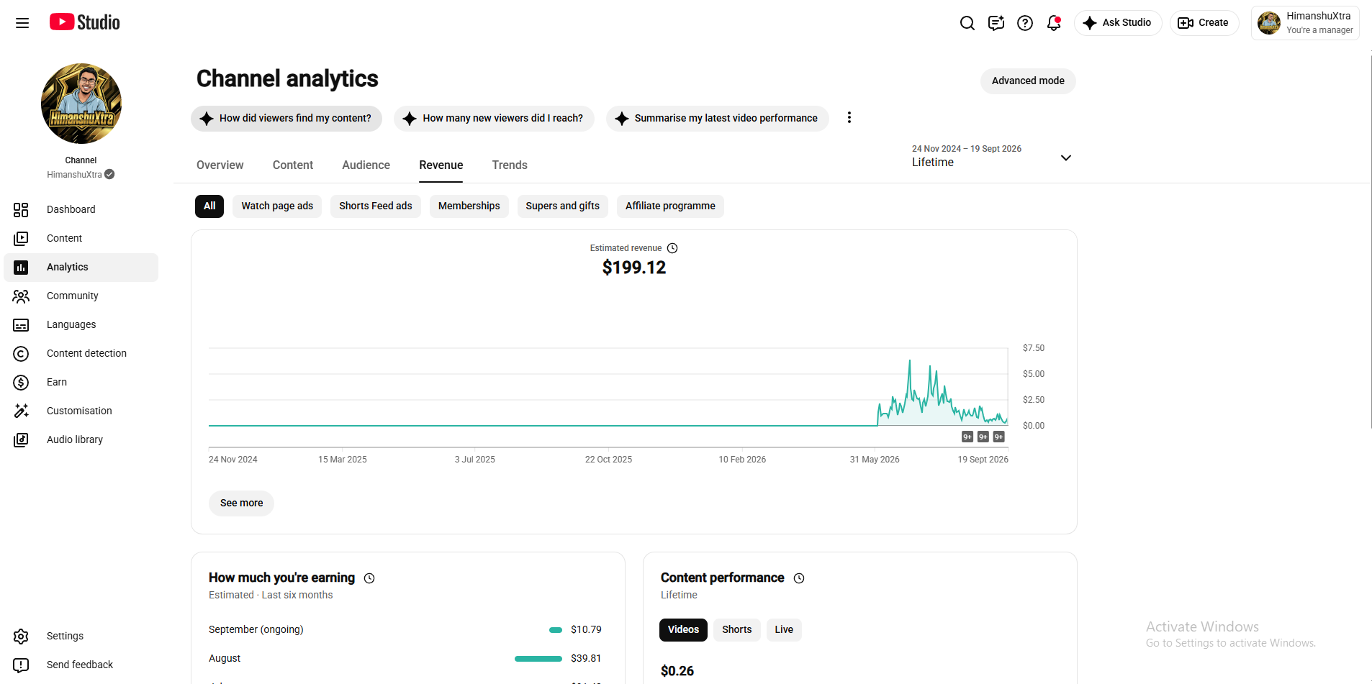
Task: Open the help question mark icon
Action: tap(1025, 23)
